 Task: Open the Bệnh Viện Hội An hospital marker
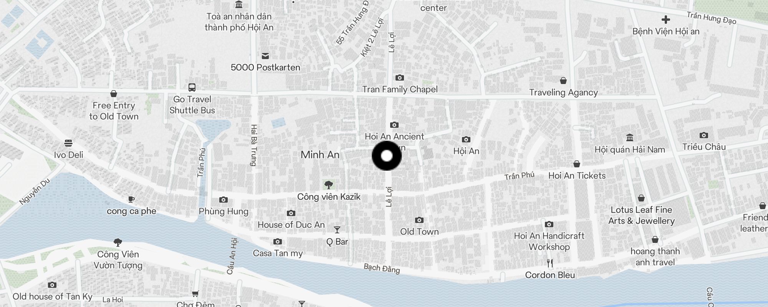(x=666, y=20)
